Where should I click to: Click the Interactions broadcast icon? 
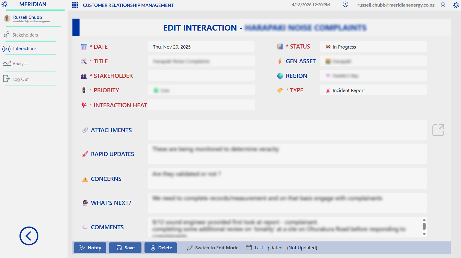6,49
